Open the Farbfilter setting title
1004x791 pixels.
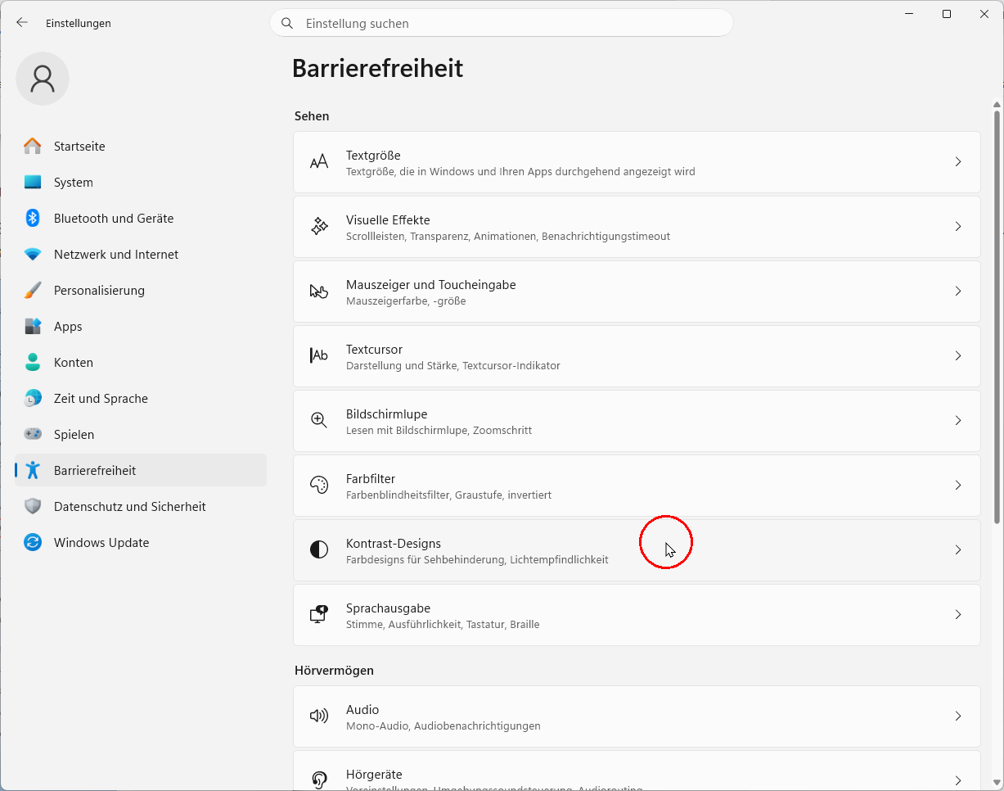[x=371, y=479]
